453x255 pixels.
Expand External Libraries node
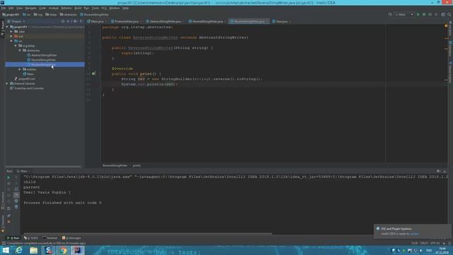click(x=7, y=84)
